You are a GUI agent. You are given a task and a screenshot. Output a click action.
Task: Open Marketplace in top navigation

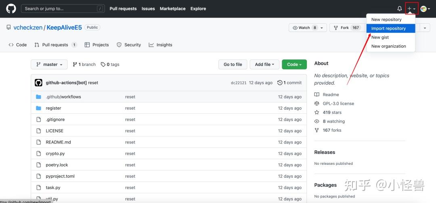click(173, 8)
